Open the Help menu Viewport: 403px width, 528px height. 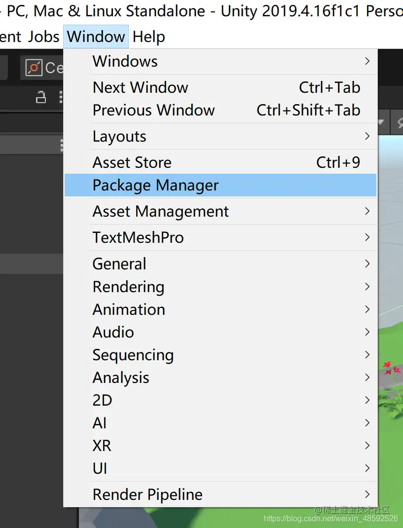click(148, 37)
